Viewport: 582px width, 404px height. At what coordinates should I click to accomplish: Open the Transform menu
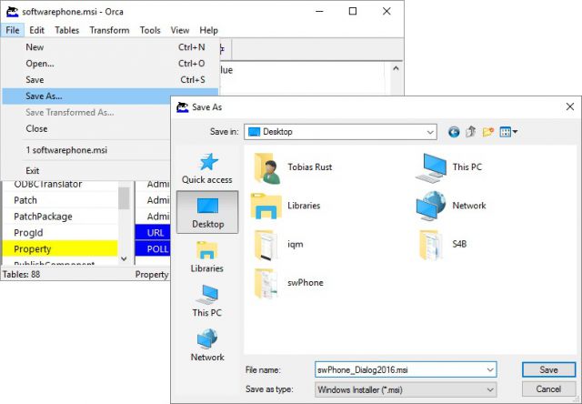pyautogui.click(x=109, y=30)
